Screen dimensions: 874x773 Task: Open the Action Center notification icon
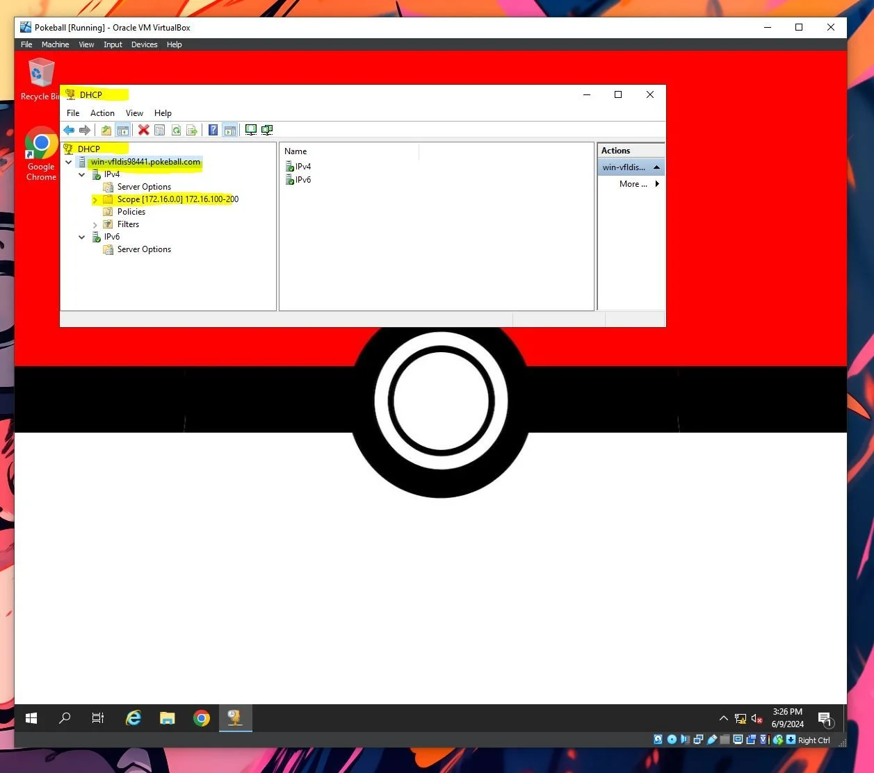825,719
